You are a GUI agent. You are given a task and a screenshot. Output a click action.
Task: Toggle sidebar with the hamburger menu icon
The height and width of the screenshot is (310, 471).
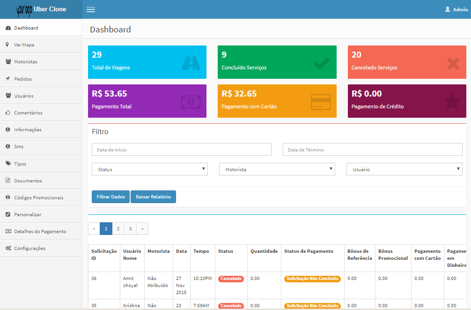click(x=91, y=10)
